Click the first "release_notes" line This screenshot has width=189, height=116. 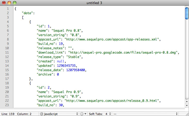point(55,48)
